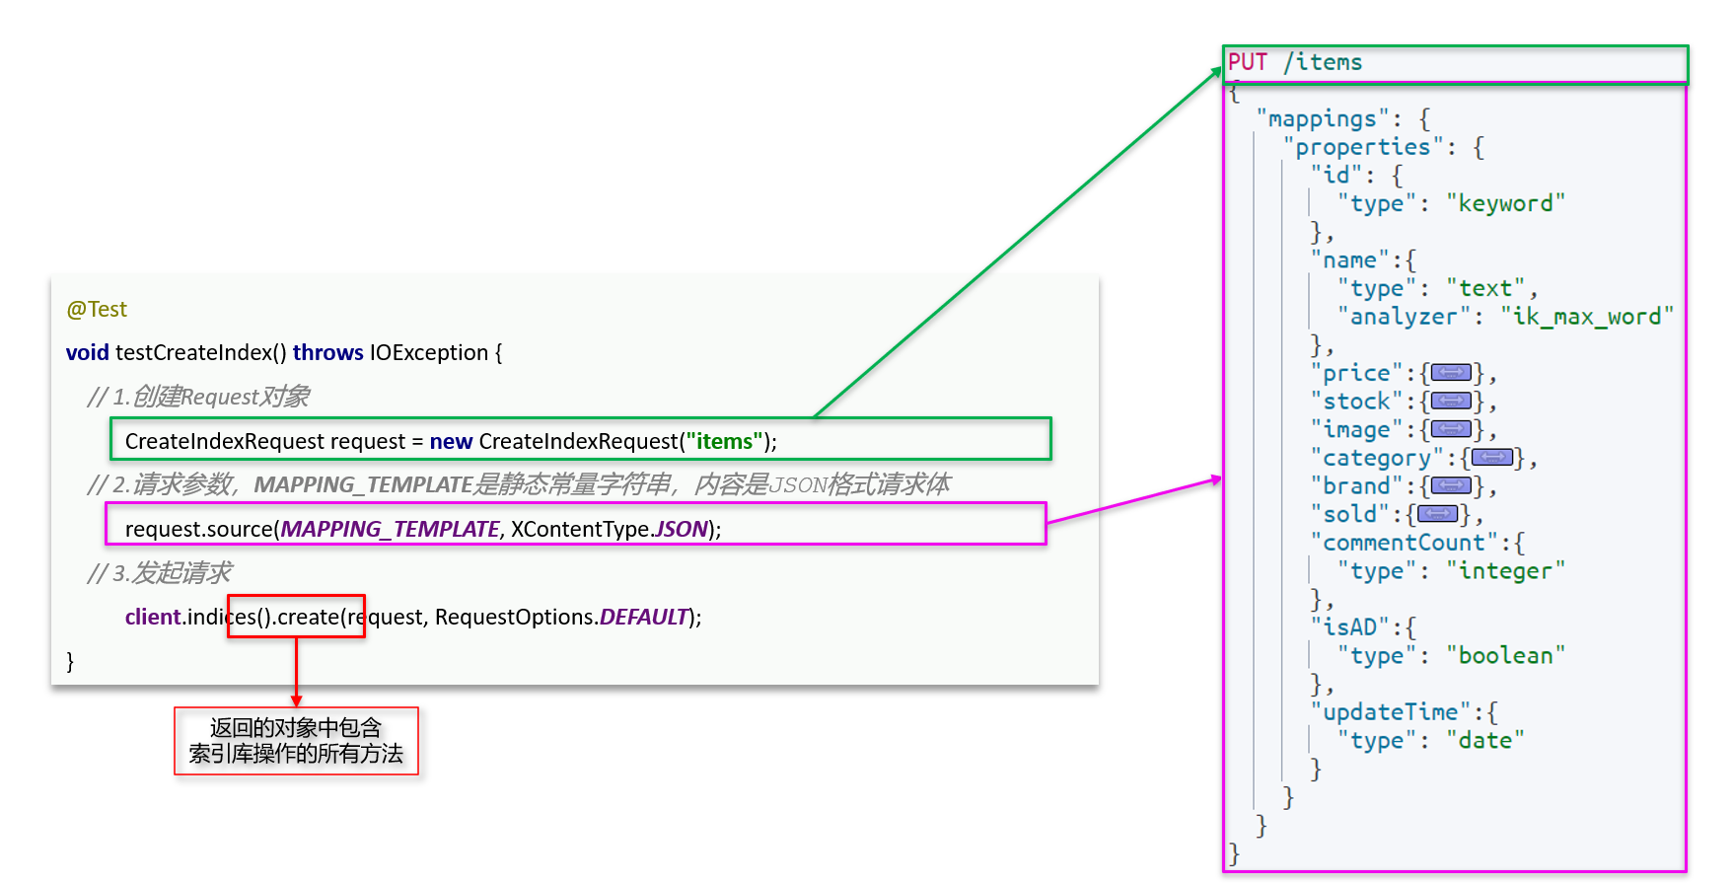Image resolution: width=1734 pixels, height=883 pixels.
Task: Click the "id" field key
Action: coord(1336,176)
